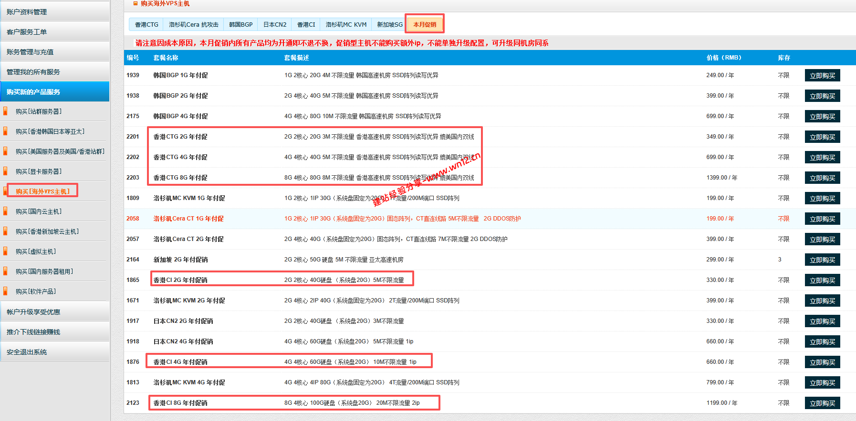Click orange bullet icon beside 购买[显卡服务器]

(x=5, y=171)
